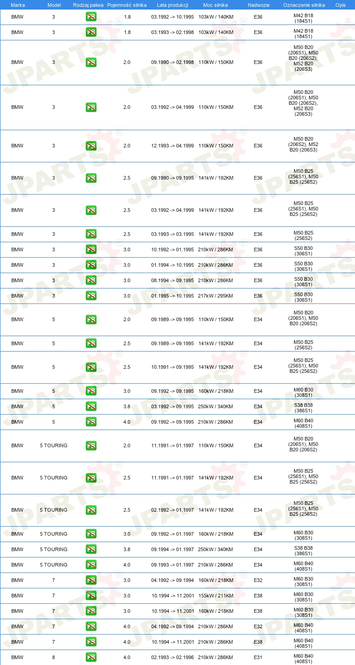Click fuel icon in 5 TOURING 3.8 row
The width and height of the screenshot is (355, 665).
[x=91, y=550]
